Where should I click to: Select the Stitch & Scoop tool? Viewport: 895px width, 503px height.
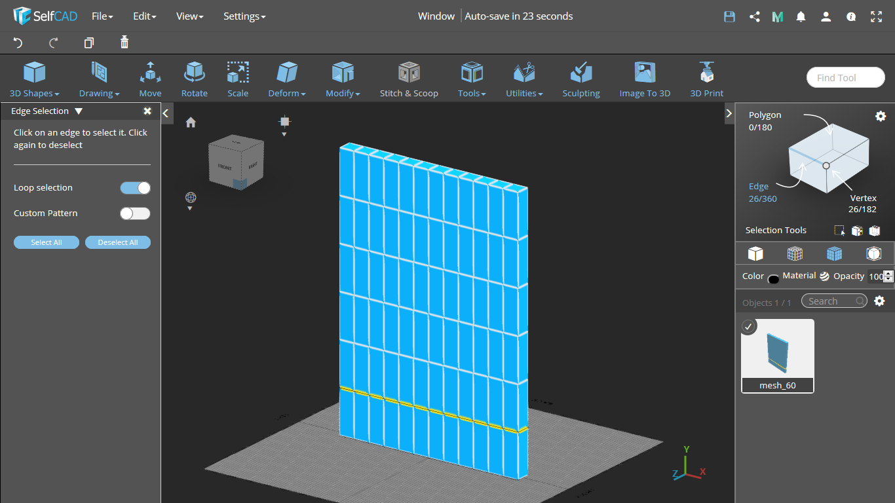(x=409, y=79)
